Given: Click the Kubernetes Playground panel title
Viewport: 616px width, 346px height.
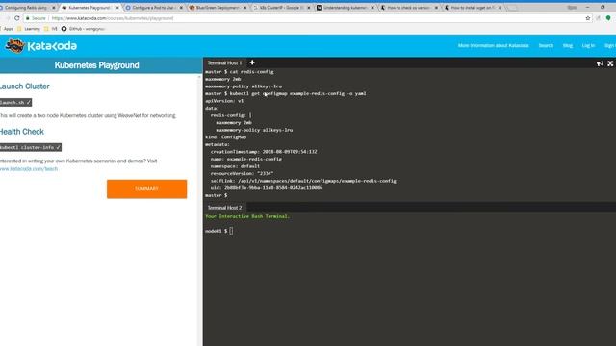Looking at the screenshot, I should tap(96, 65).
